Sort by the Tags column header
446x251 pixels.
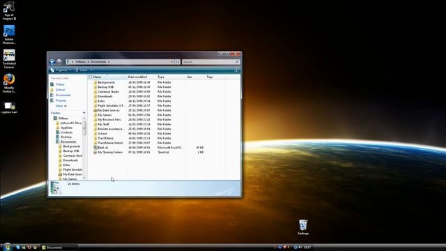coord(215,77)
